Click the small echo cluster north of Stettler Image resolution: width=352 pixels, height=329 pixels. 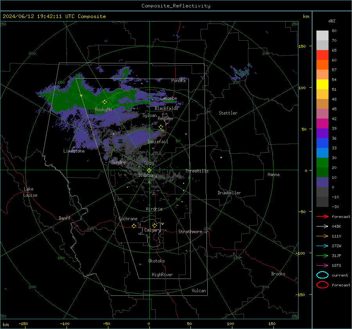[241, 72]
